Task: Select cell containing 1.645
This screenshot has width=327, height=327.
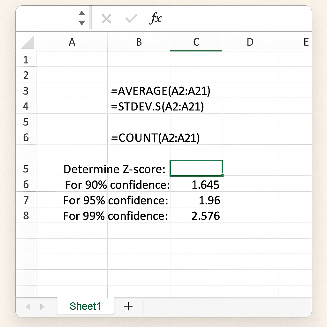Action: (x=196, y=185)
